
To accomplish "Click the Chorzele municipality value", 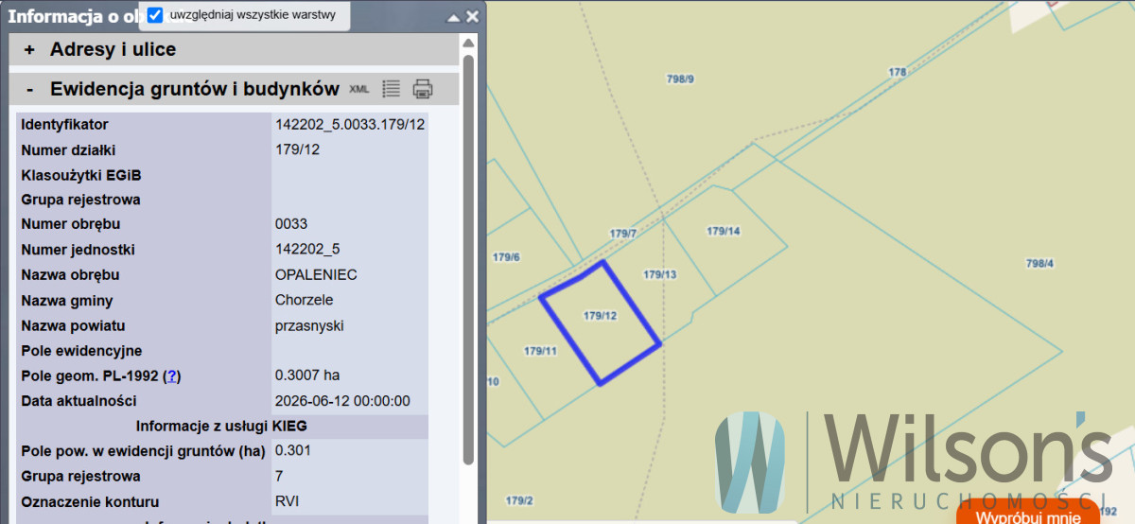I will (305, 300).
